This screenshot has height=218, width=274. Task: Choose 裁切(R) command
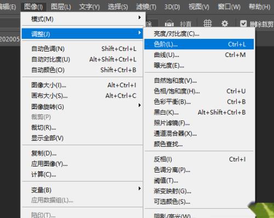tap(82, 128)
